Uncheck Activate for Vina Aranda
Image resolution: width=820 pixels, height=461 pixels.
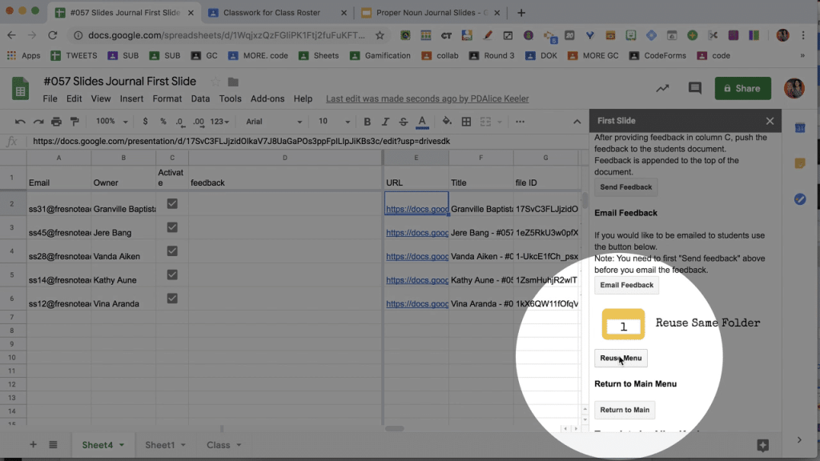pyautogui.click(x=172, y=299)
